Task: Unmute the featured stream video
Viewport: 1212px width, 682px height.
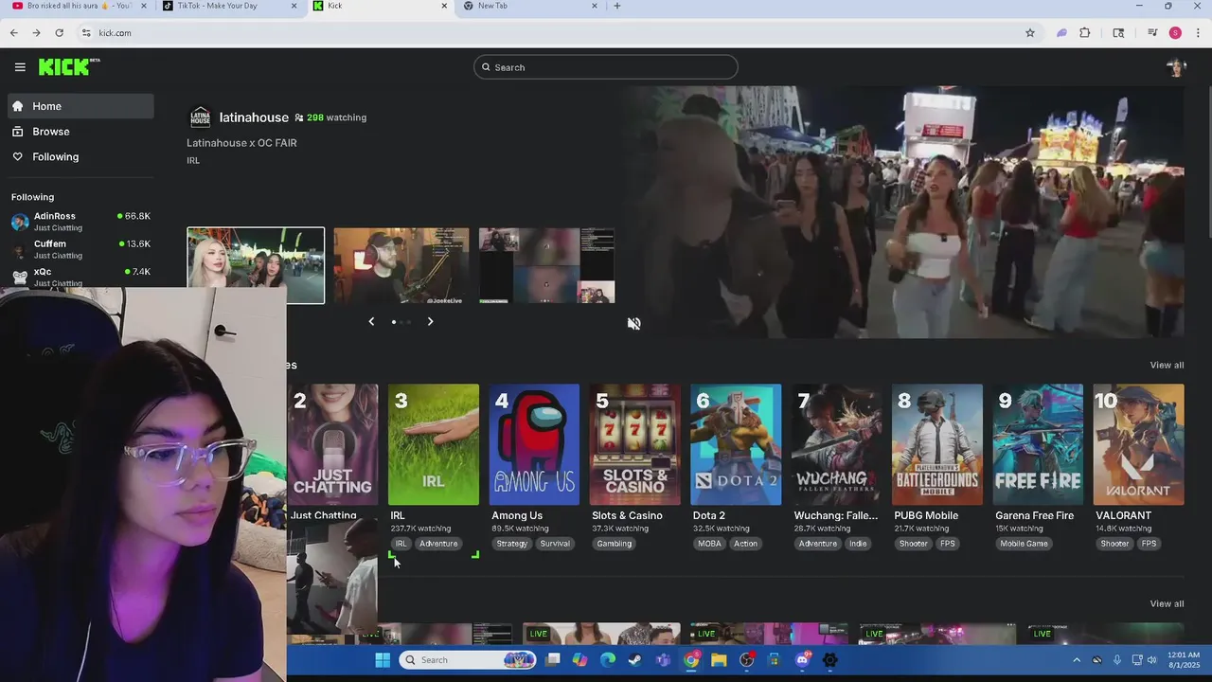Action: point(633,324)
